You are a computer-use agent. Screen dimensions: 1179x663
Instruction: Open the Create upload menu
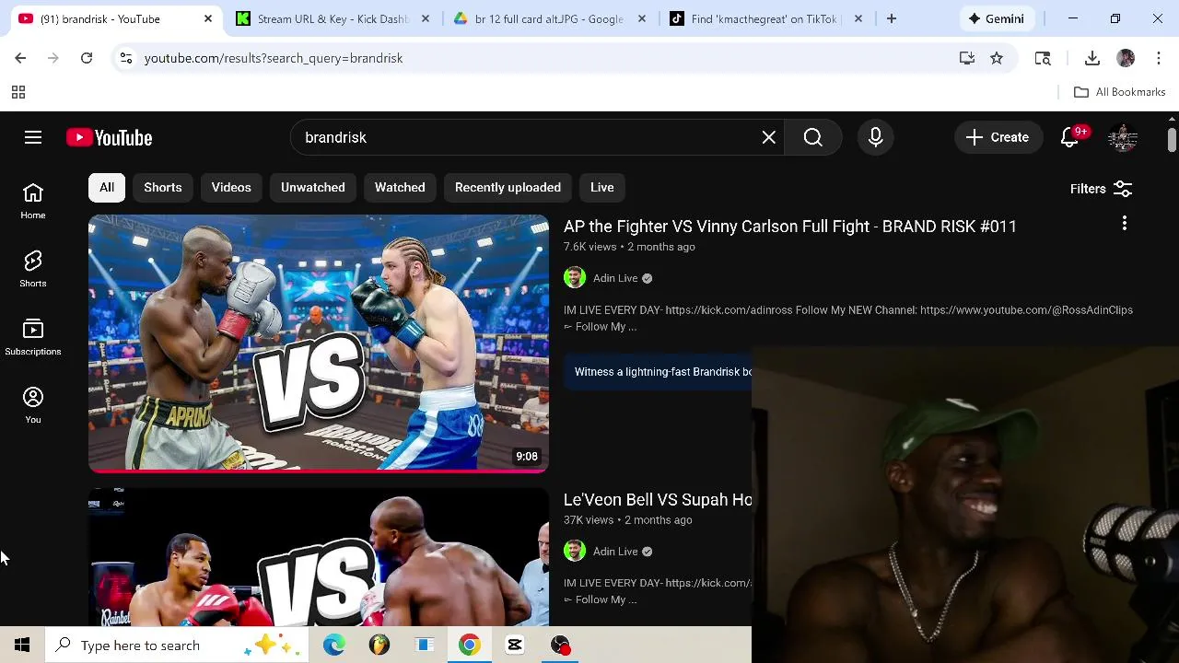tap(998, 137)
